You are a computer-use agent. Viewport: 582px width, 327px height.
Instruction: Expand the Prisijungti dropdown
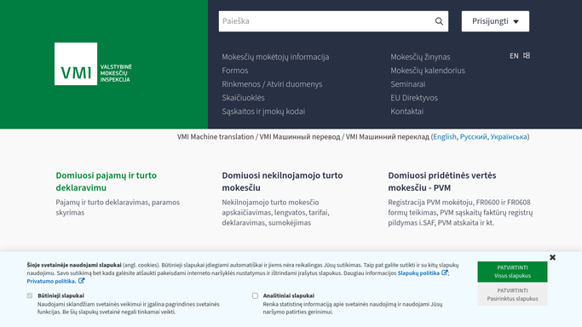495,21
